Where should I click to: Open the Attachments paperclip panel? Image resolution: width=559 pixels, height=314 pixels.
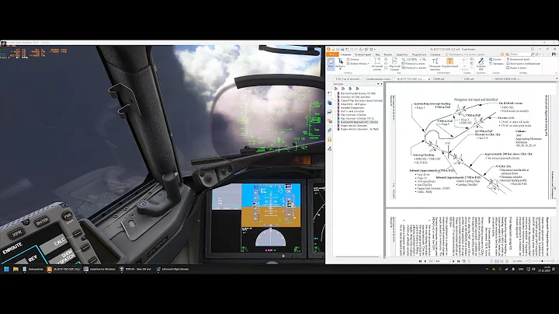[x=329, y=131]
